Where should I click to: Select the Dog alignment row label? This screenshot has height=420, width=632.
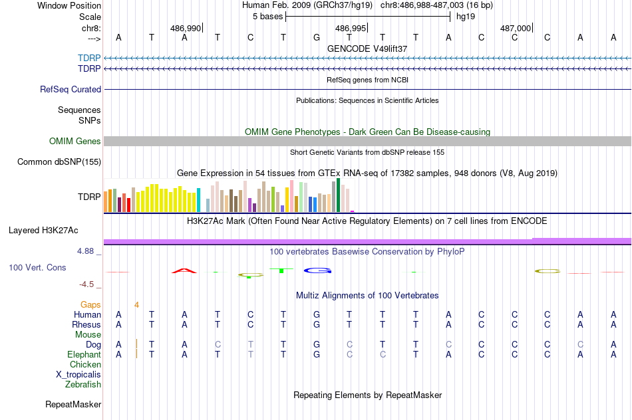pos(94,345)
